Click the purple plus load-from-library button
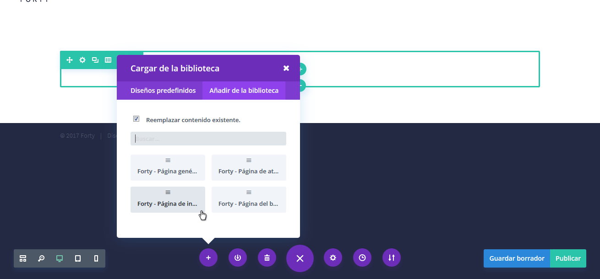Viewport: 600px width, 279px height. pyautogui.click(x=208, y=258)
